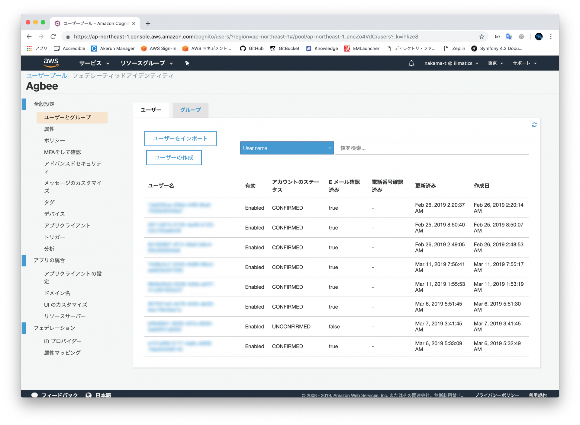Open 属性マッピング in the sidebar

click(x=62, y=353)
